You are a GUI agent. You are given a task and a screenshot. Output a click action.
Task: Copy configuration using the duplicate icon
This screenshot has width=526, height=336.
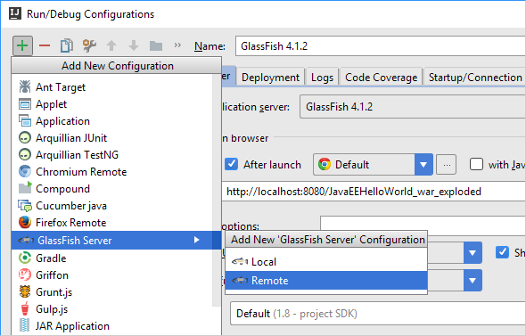pyautogui.click(x=67, y=45)
